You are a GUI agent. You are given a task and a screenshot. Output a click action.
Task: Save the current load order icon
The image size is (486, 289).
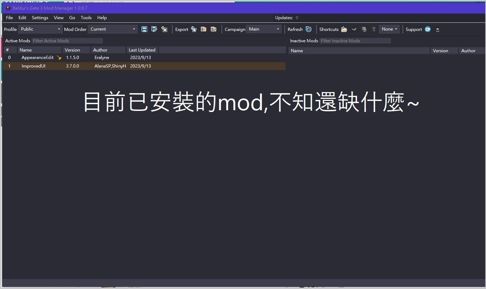144,29
